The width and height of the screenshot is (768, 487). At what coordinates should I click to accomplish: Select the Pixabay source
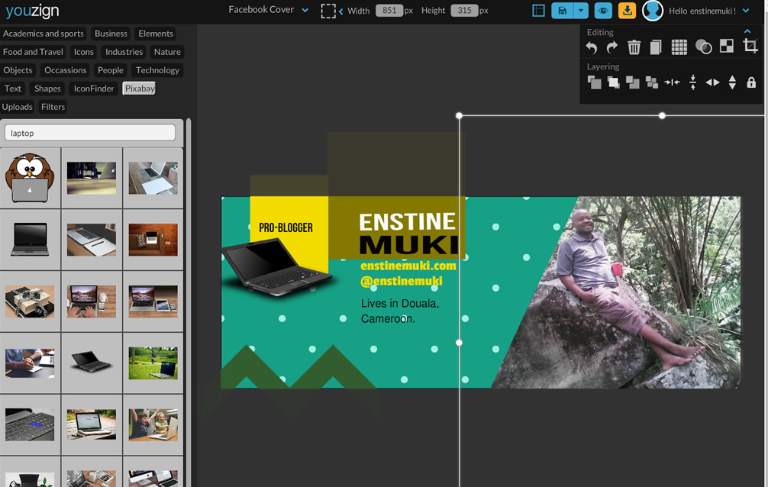tap(140, 89)
